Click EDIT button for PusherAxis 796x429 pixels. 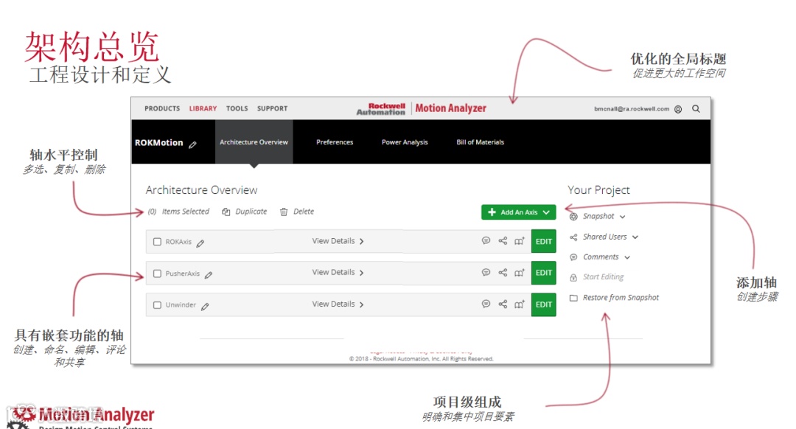pos(544,273)
